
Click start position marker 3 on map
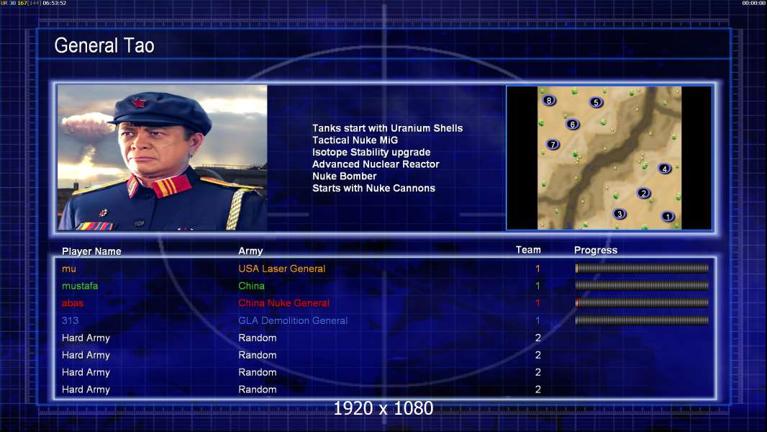[619, 214]
